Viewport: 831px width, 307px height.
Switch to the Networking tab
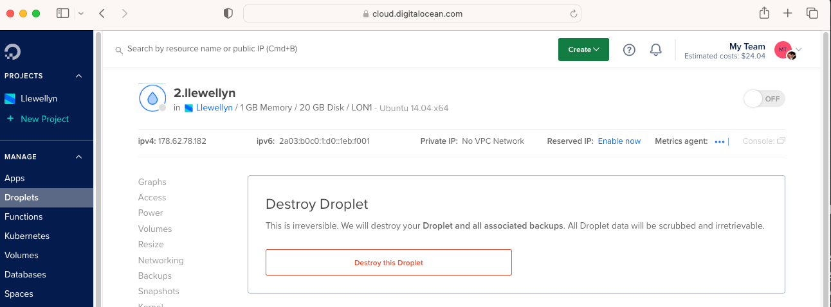click(161, 260)
